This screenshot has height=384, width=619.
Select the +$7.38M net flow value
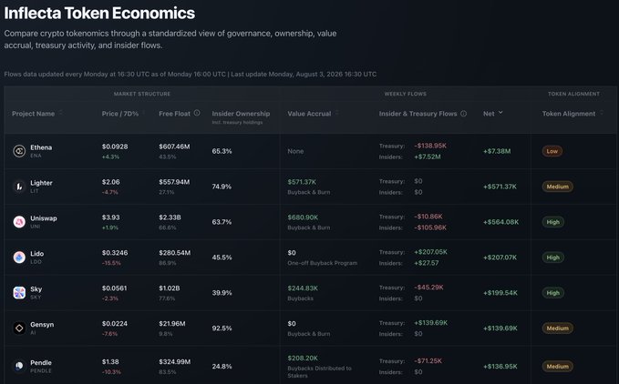497,151
